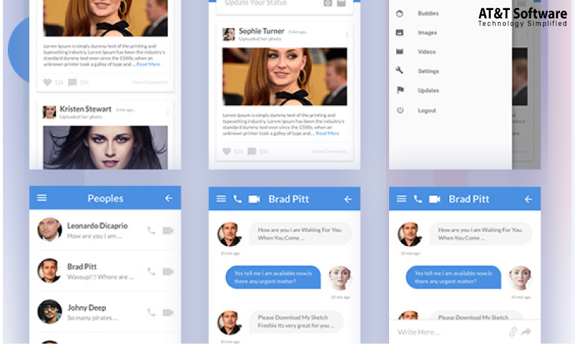575x344 pixels.
Task: Click 'How are you i am Waiting' bubble in right chat
Action: 481,234
